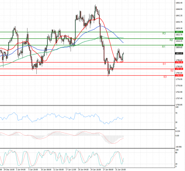Click the 1825.31 green price tag
Image resolution: width=185 pixels, height=171 pixels.
click(x=179, y=32)
